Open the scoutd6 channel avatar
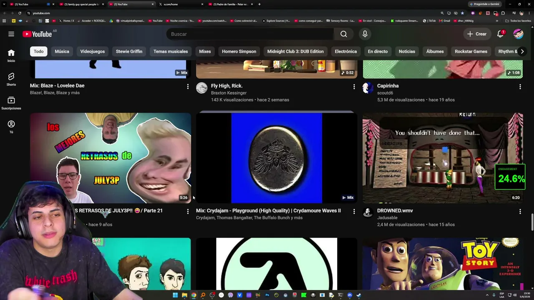Screen dimensions: 534x300 (368, 88)
